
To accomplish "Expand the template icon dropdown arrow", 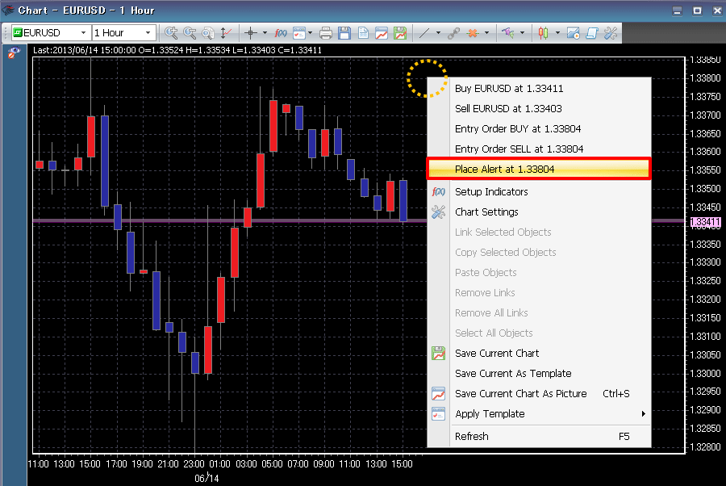I will point(311,33).
